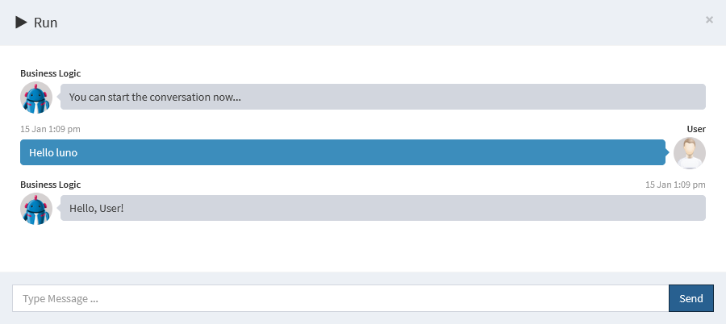Focus the "Type Message ..." input field
This screenshot has height=324, width=726.
coord(340,298)
